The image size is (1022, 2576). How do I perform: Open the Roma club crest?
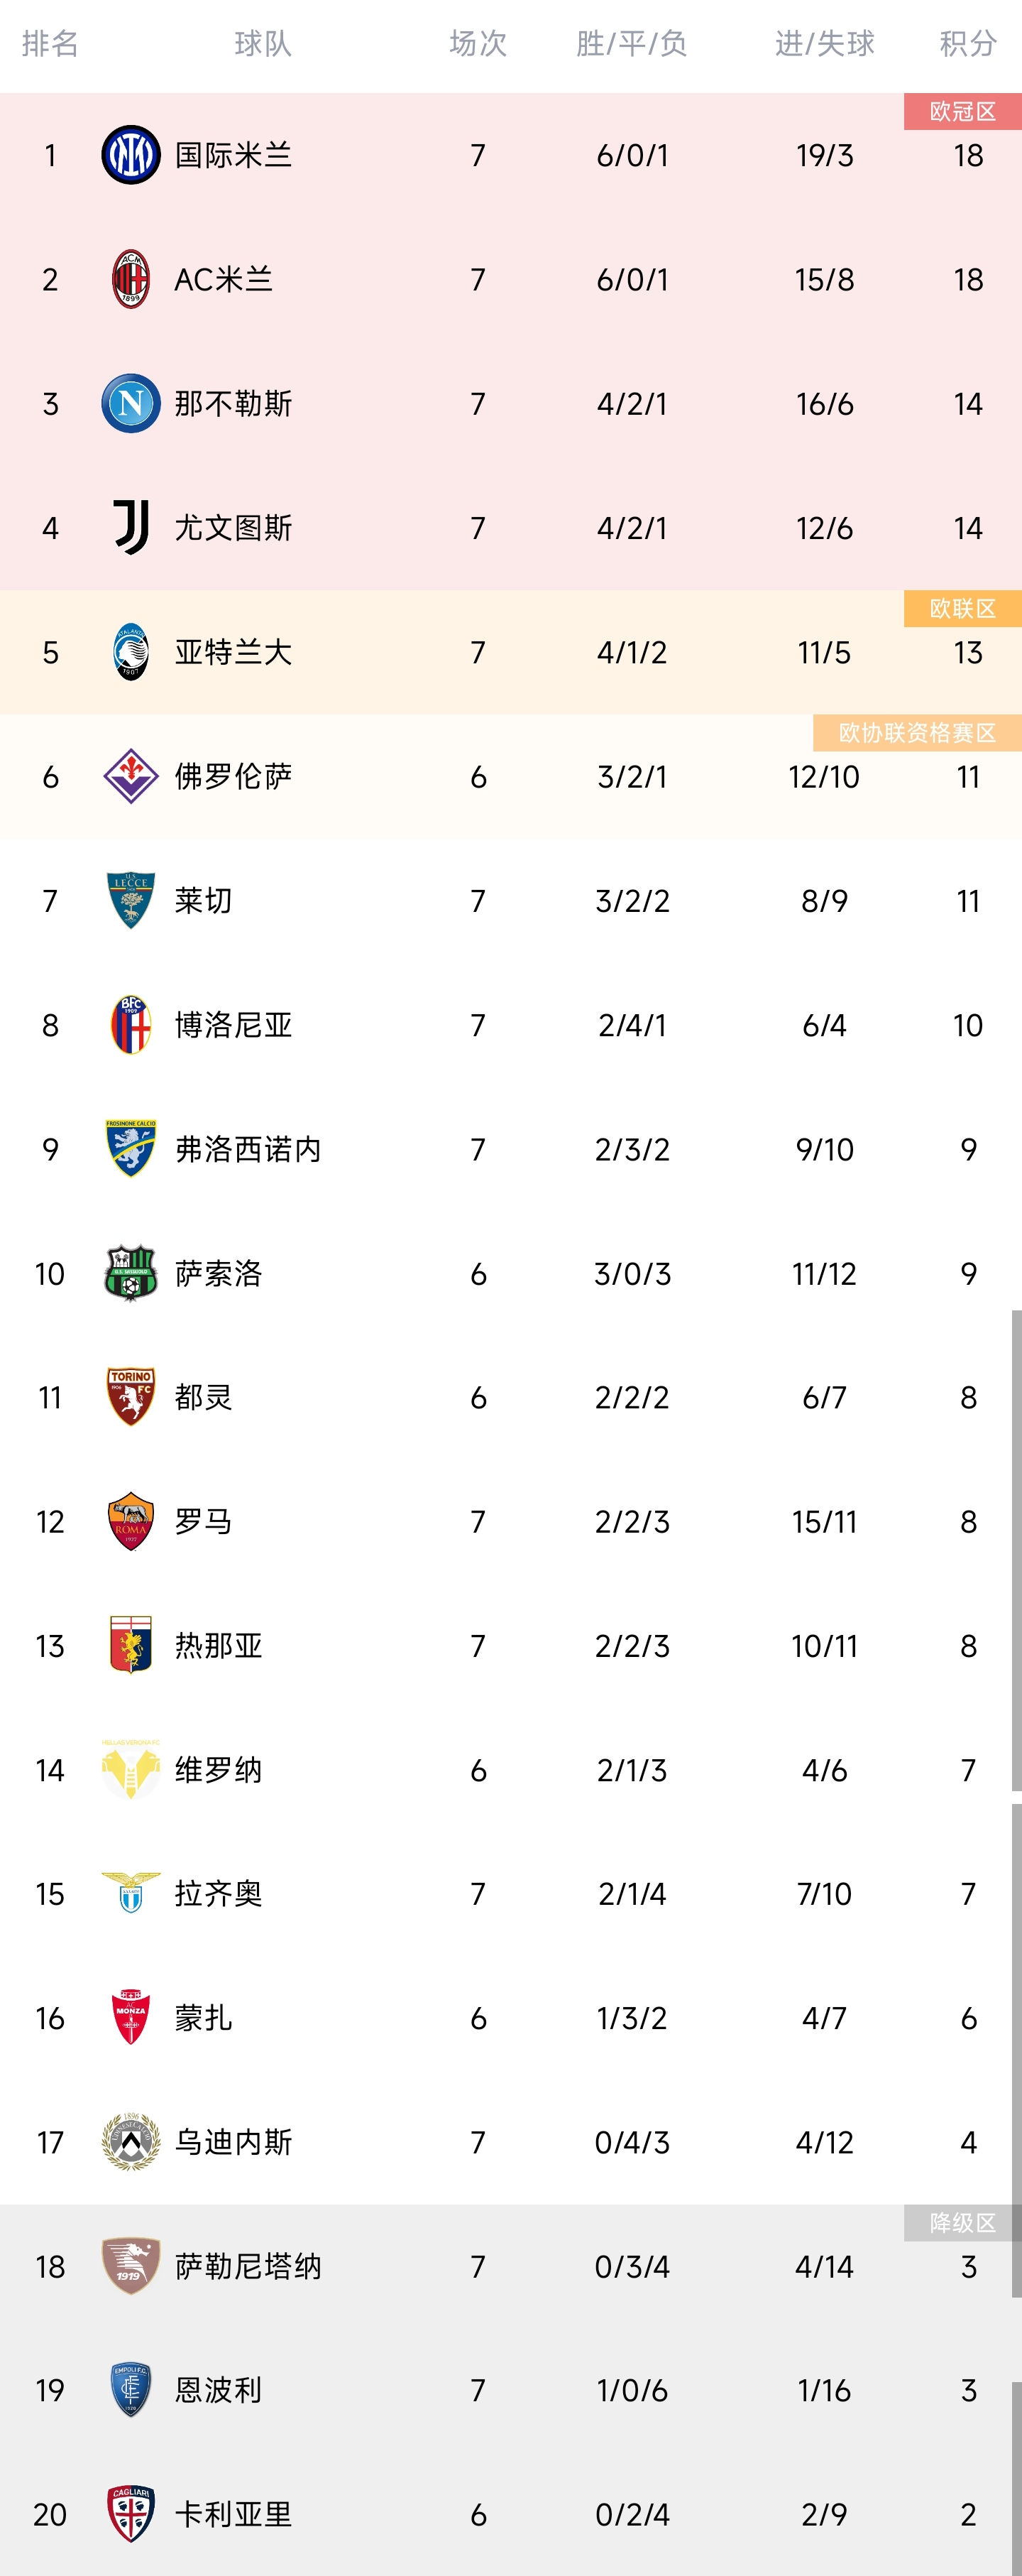tap(131, 1521)
